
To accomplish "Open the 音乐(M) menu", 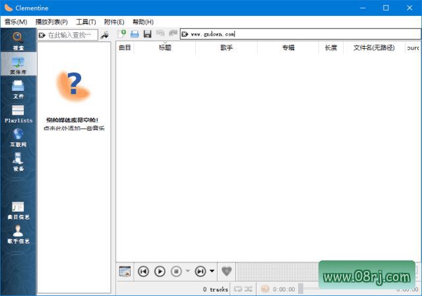I will click(x=16, y=22).
